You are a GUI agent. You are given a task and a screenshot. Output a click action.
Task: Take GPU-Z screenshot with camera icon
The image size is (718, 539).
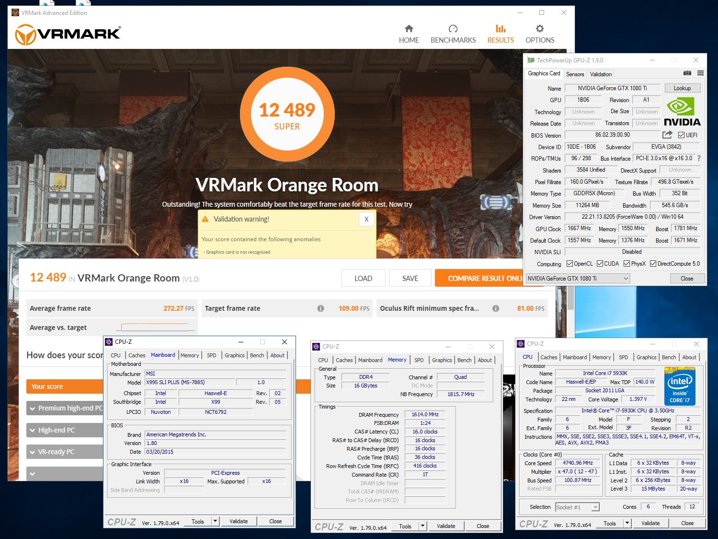pyautogui.click(x=687, y=73)
